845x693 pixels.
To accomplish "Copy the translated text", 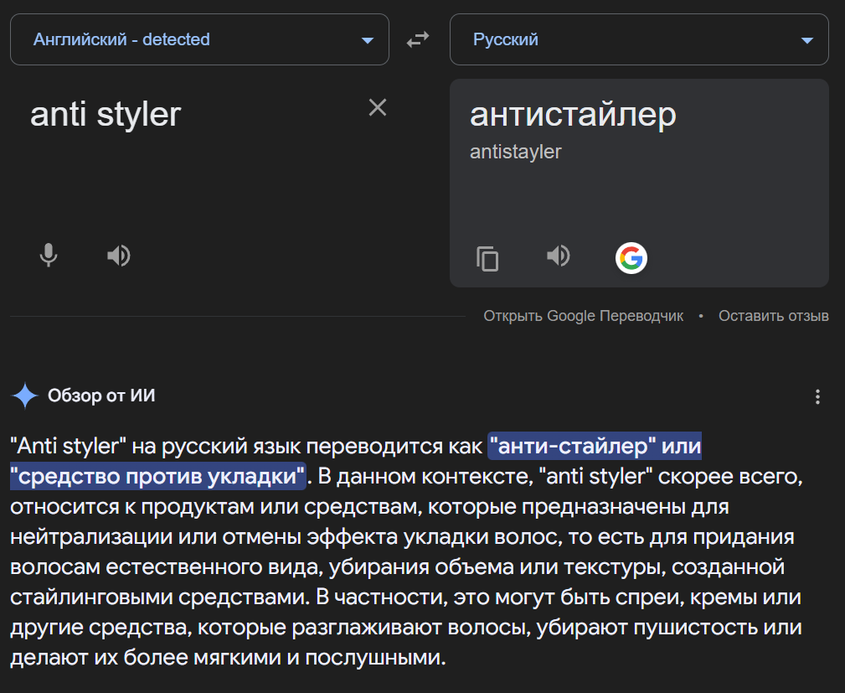I will [487, 258].
